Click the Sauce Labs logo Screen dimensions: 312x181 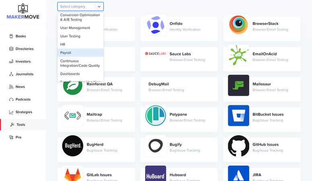click(x=156, y=53)
